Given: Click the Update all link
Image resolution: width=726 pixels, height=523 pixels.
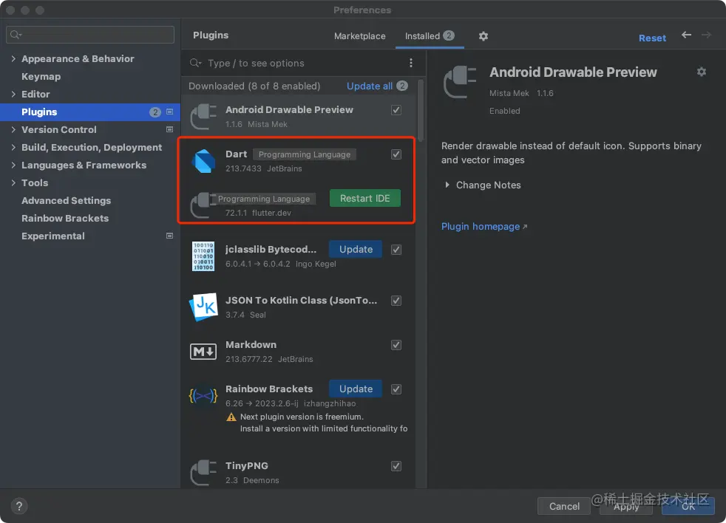Looking at the screenshot, I should click(x=370, y=86).
